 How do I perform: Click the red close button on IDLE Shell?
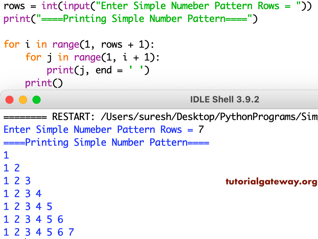[x=9, y=99]
